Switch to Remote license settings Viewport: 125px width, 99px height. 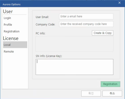[x=9, y=52]
